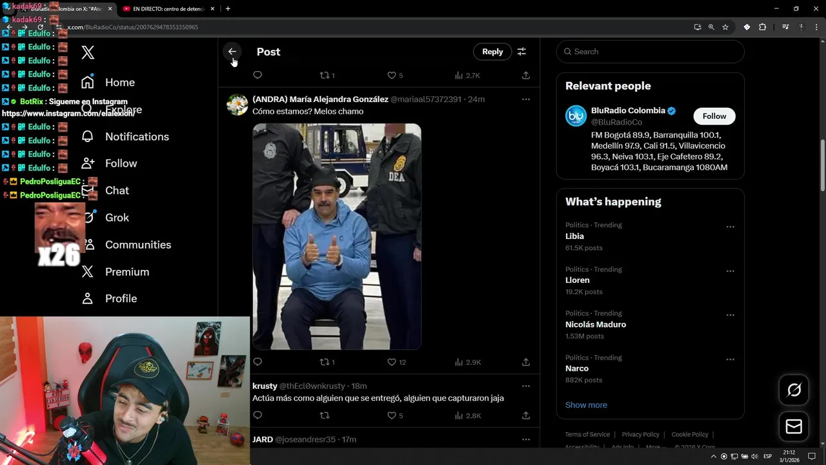Open the X logo home icon
826x465 pixels.
pos(88,53)
